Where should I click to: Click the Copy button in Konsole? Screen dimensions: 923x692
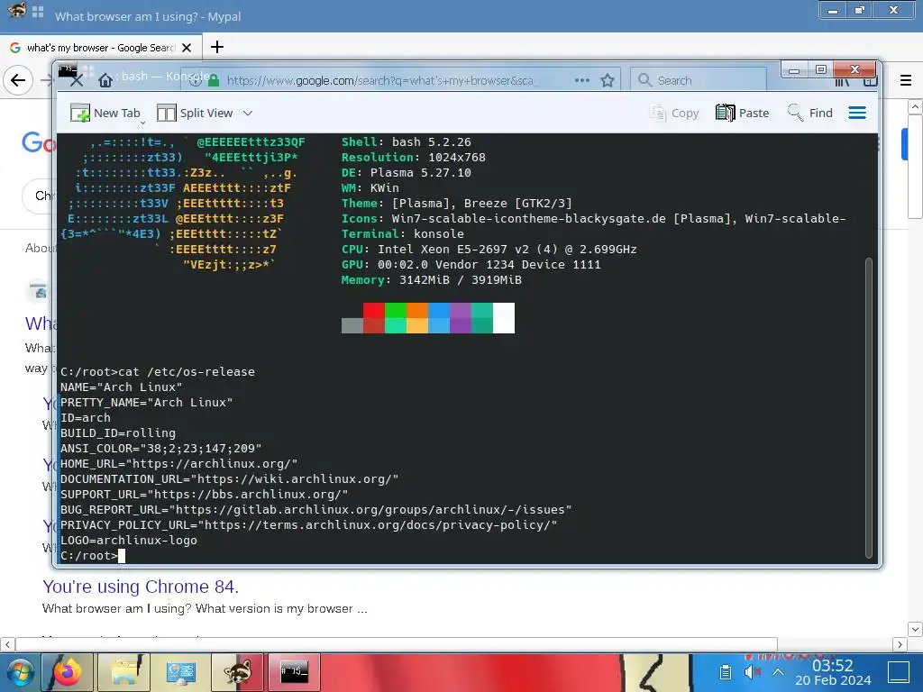tap(674, 113)
